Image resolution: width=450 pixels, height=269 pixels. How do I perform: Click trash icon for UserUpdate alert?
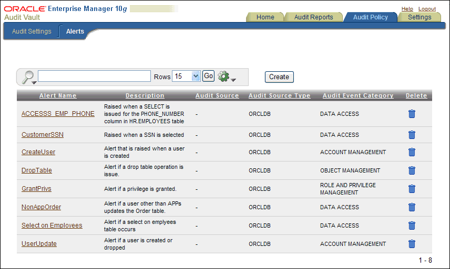pos(412,244)
